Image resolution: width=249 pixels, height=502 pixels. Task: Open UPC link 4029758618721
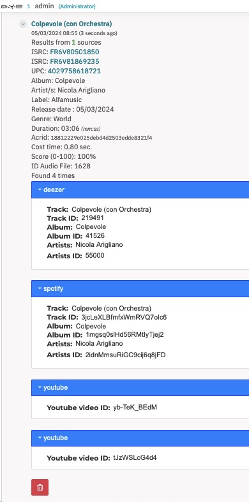coord(74,71)
